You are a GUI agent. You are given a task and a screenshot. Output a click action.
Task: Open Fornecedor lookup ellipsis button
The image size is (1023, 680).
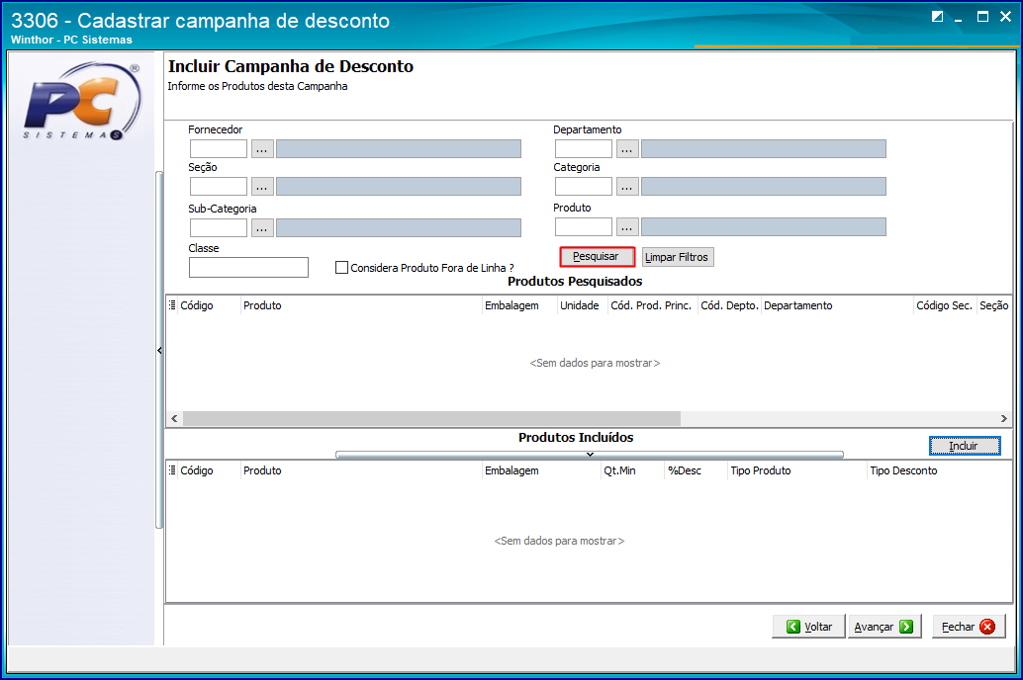point(262,149)
